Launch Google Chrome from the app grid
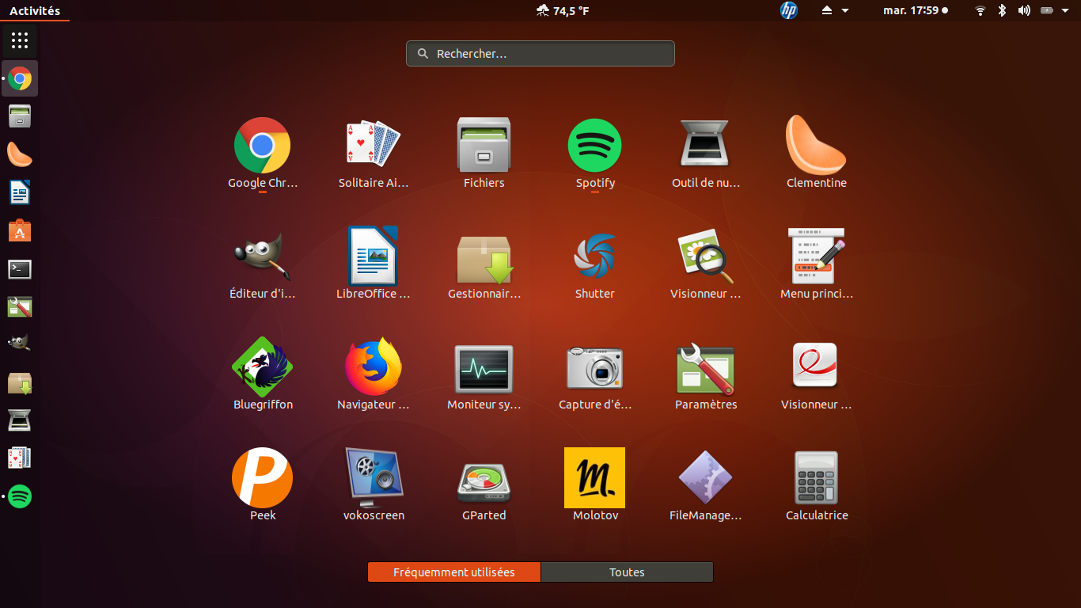Viewport: 1081px width, 608px height. (262, 146)
